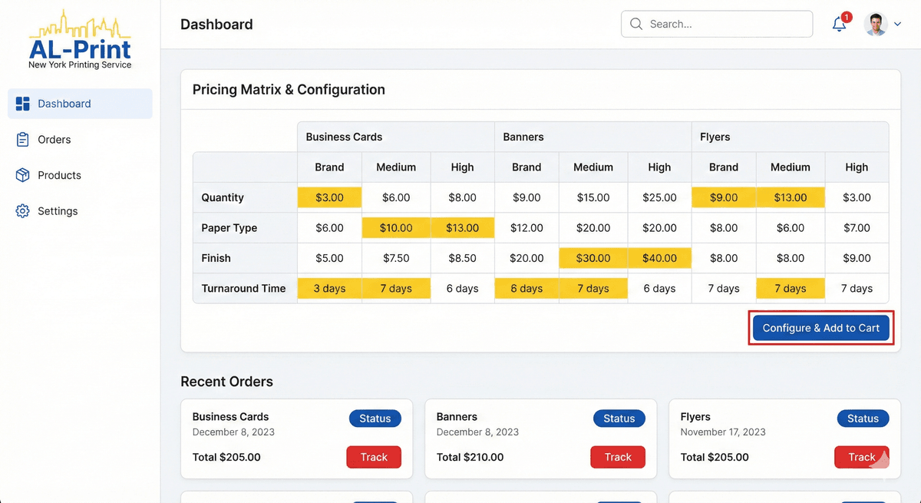The height and width of the screenshot is (503, 921).
Task: Open the Products page from the sidebar menu
Action: (x=59, y=175)
